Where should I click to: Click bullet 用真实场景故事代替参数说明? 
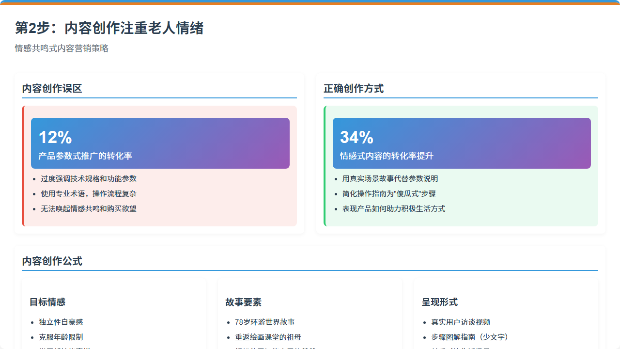tap(390, 179)
